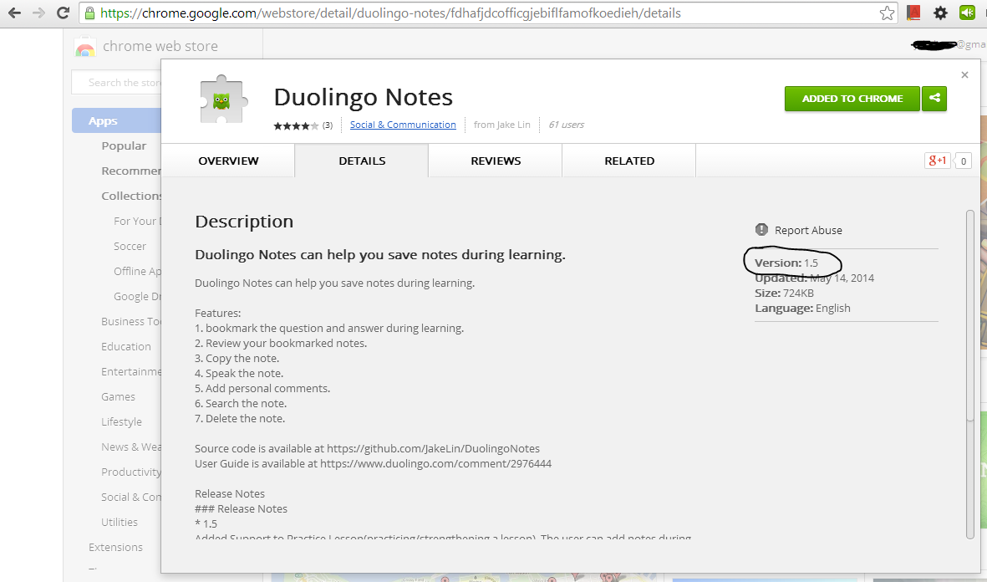
Task: Switch to the Overview tab
Action: pyautogui.click(x=228, y=161)
